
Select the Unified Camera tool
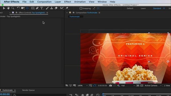click(23, 8)
